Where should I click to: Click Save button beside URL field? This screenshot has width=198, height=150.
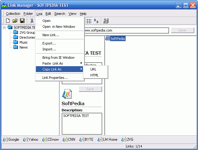pos(183,30)
